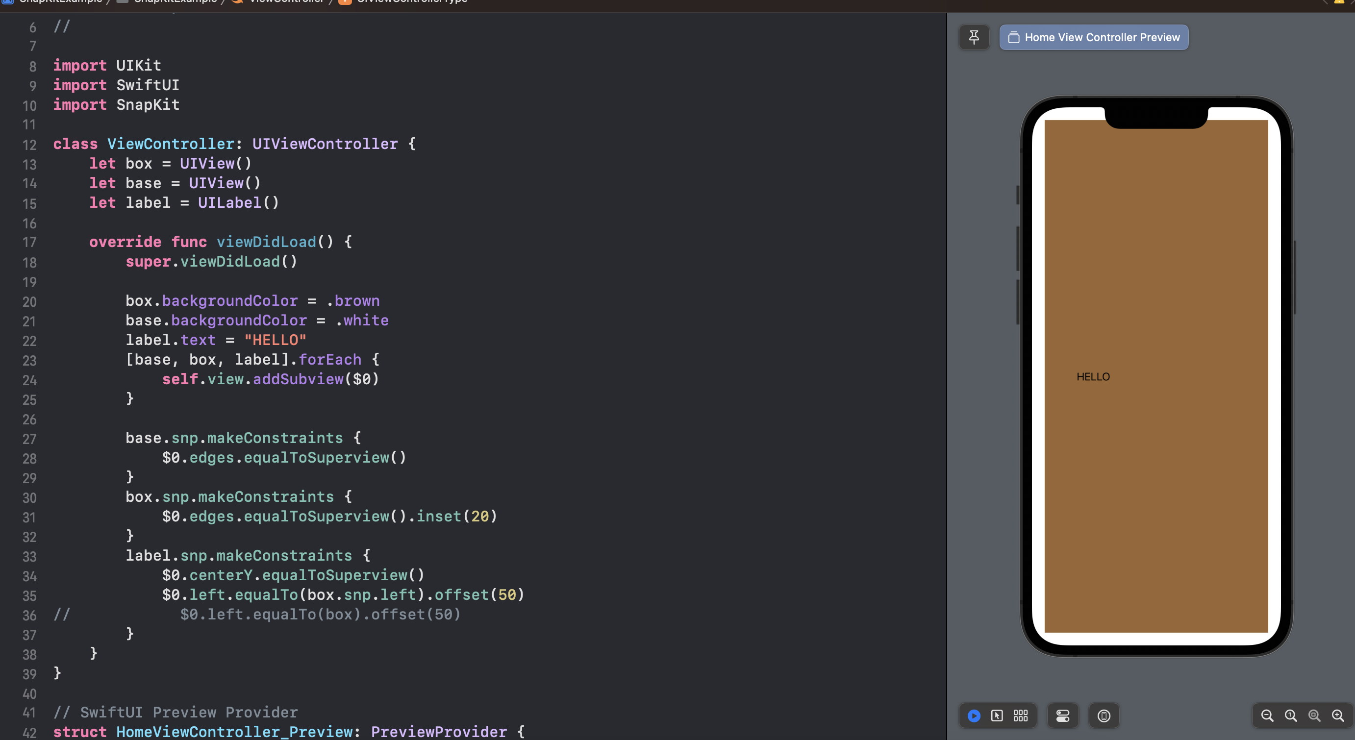The height and width of the screenshot is (740, 1355).
Task: Zoom the preview to 100%
Action: (1291, 715)
